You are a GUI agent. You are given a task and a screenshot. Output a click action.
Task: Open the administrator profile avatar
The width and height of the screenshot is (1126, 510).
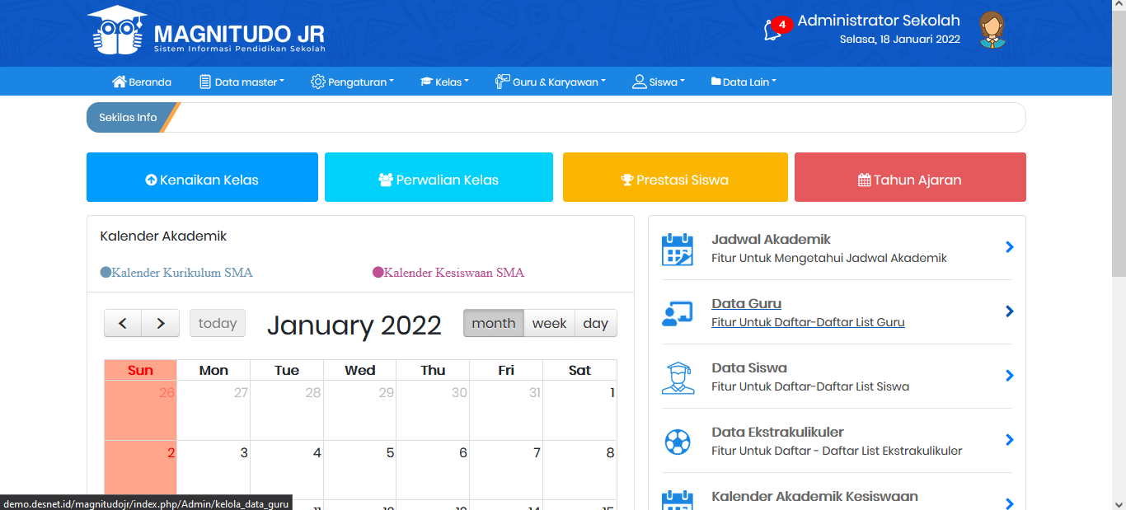(992, 30)
